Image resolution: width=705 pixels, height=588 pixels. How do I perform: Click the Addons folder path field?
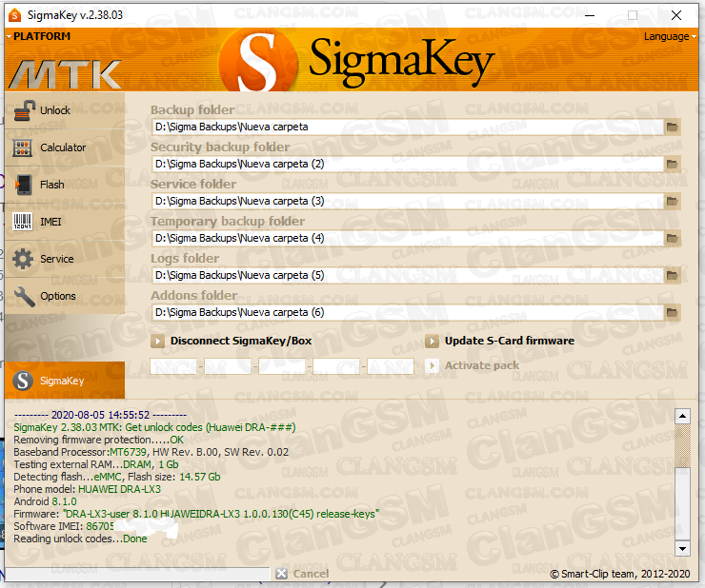pyautogui.click(x=408, y=313)
